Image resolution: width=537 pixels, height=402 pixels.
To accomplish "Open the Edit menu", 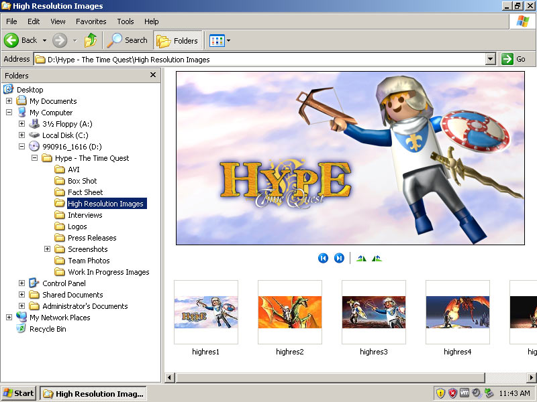I will click(x=34, y=21).
